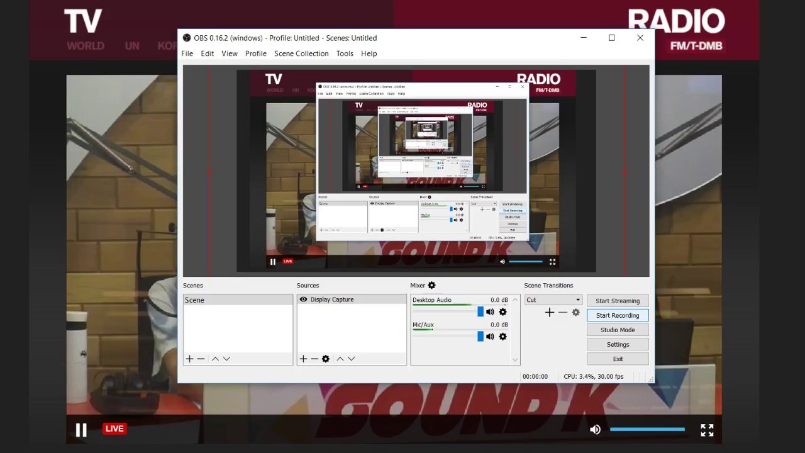Image resolution: width=805 pixels, height=453 pixels.
Task: Toggle visibility eye of Display Capture
Action: (x=304, y=299)
